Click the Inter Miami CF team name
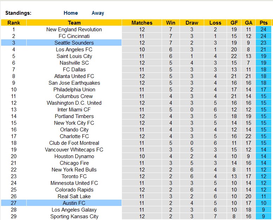 74,110
